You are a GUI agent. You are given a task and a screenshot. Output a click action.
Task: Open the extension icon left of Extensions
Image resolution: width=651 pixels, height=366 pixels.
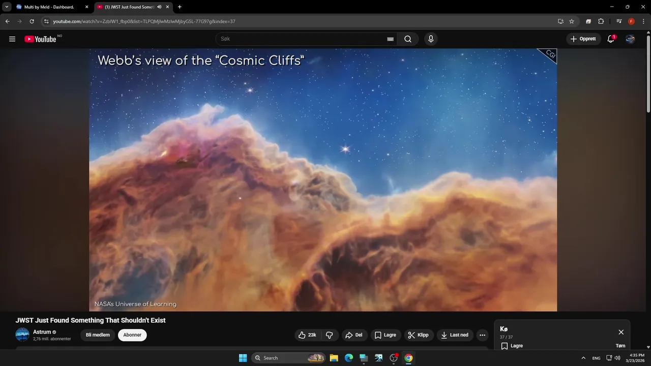pos(588,21)
